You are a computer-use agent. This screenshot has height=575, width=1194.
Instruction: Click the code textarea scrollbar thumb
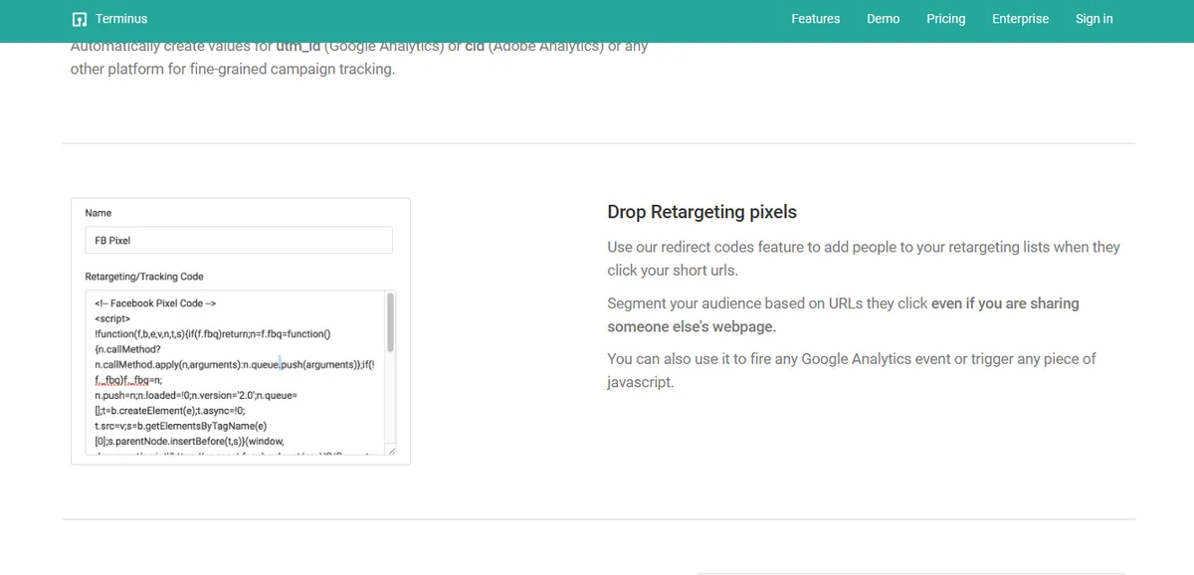coord(390,321)
